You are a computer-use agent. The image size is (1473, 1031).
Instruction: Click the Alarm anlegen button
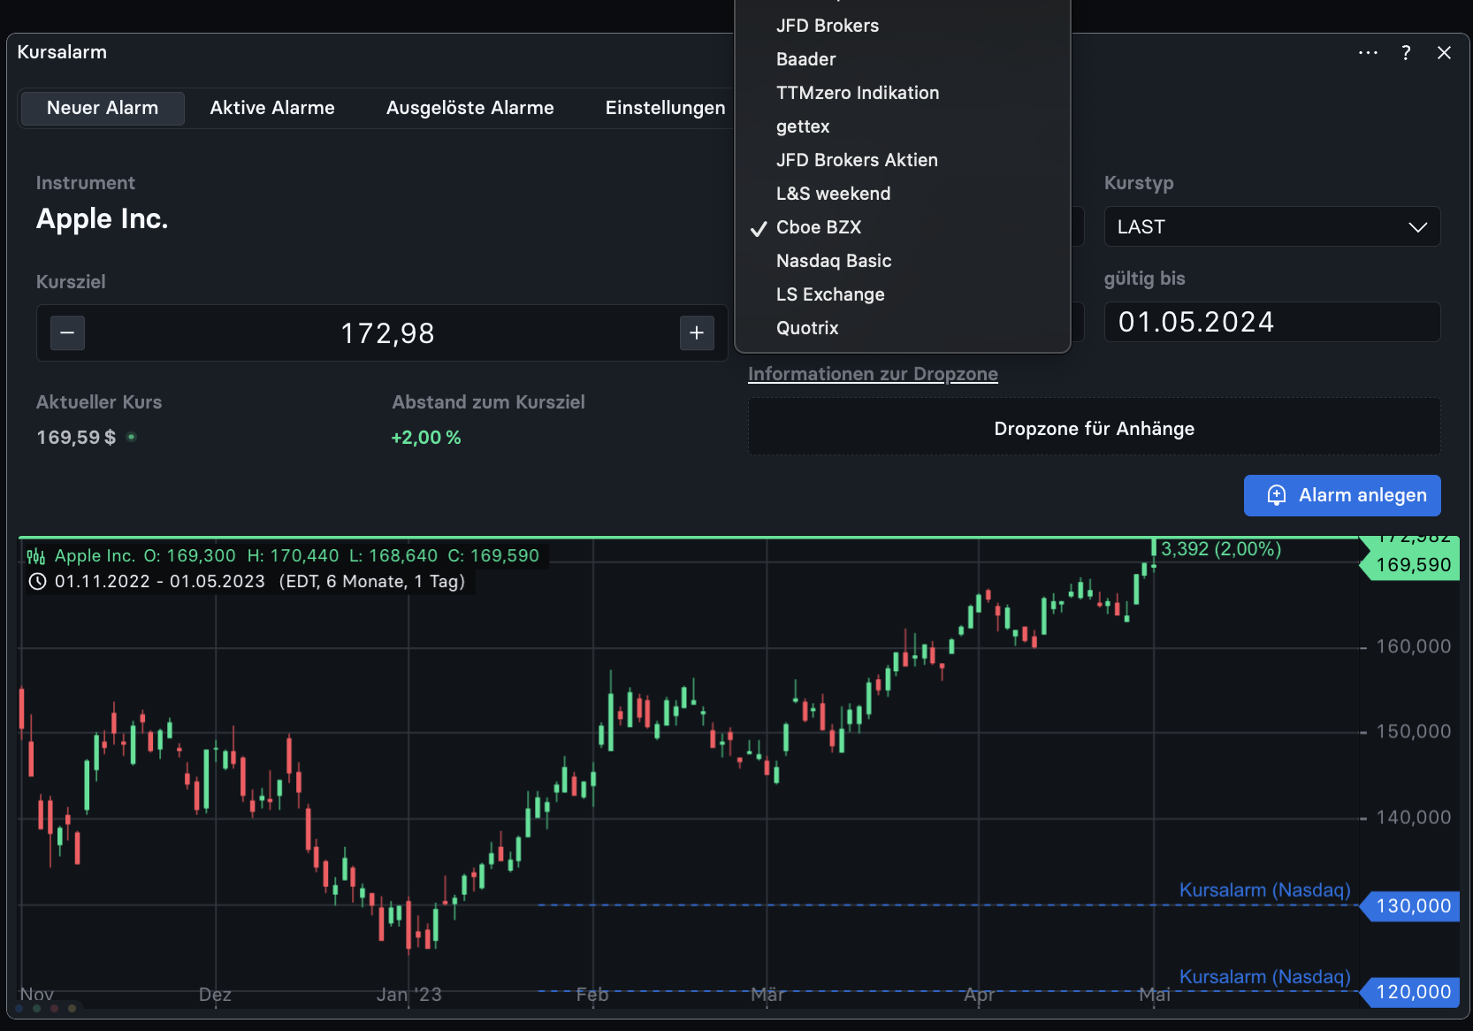click(1342, 495)
